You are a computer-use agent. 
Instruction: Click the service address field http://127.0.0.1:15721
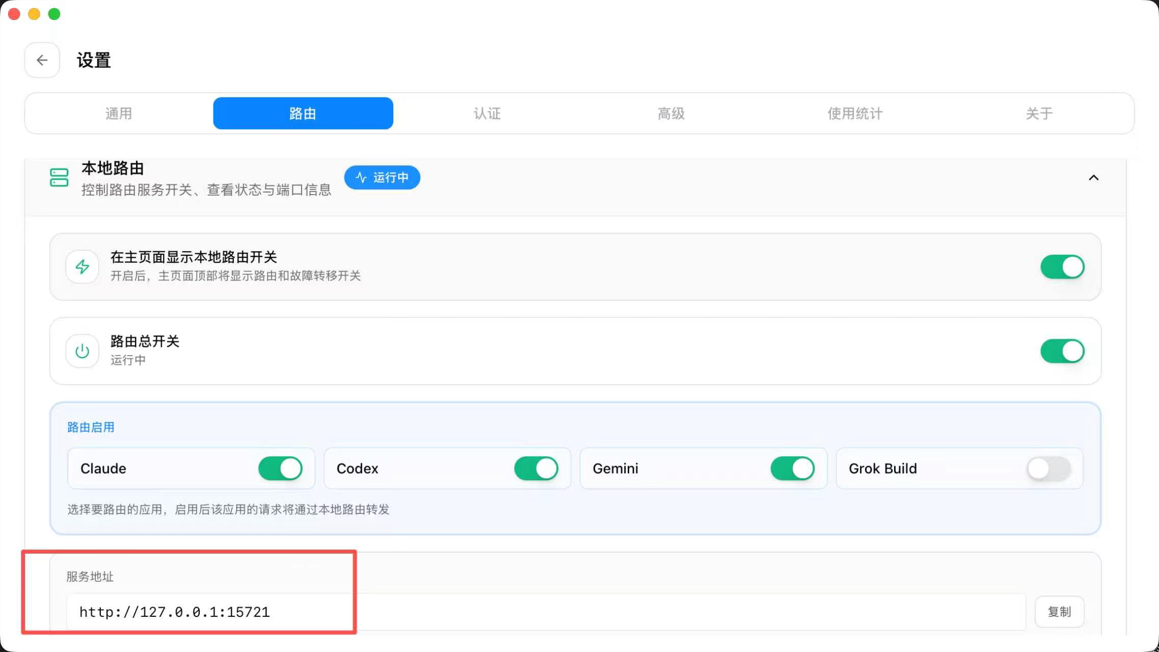click(x=546, y=612)
